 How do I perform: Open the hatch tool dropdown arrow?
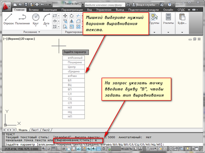tap(59, 27)
